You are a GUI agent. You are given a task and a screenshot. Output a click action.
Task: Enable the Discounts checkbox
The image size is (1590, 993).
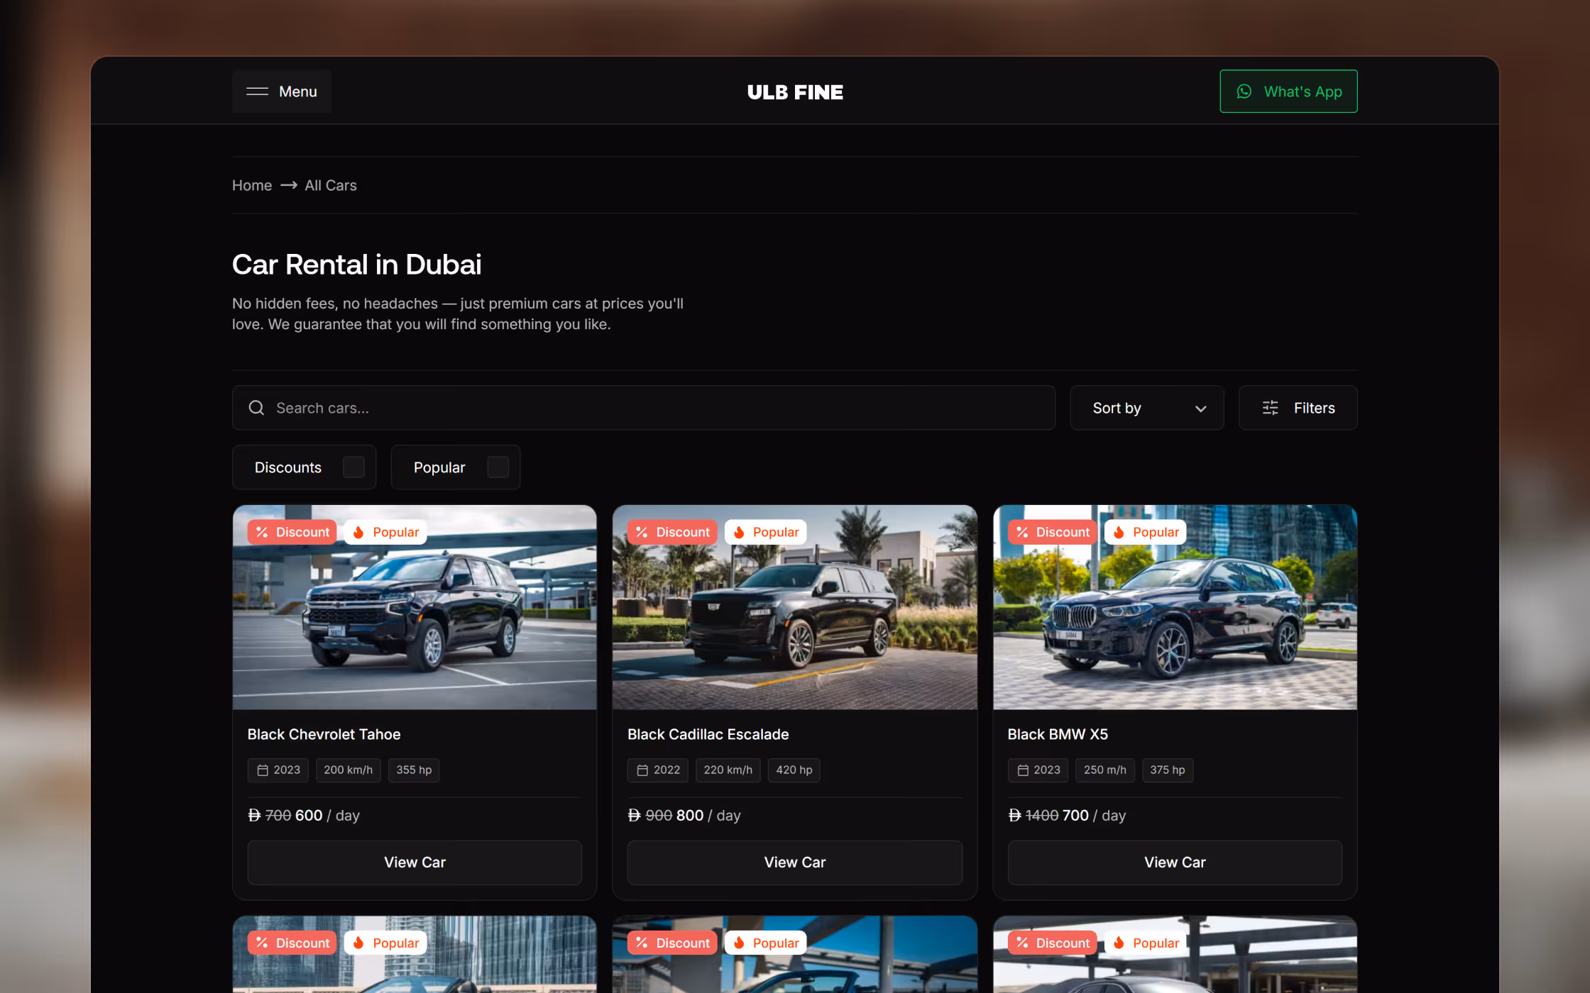click(353, 467)
